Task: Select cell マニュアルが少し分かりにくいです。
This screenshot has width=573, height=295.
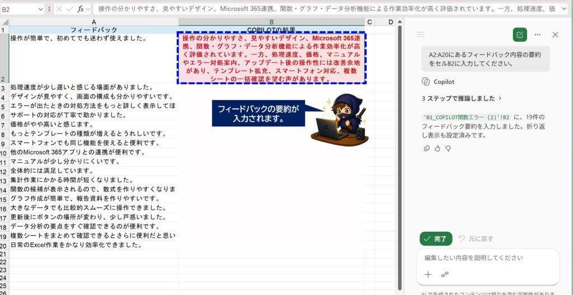Action: 94,162
